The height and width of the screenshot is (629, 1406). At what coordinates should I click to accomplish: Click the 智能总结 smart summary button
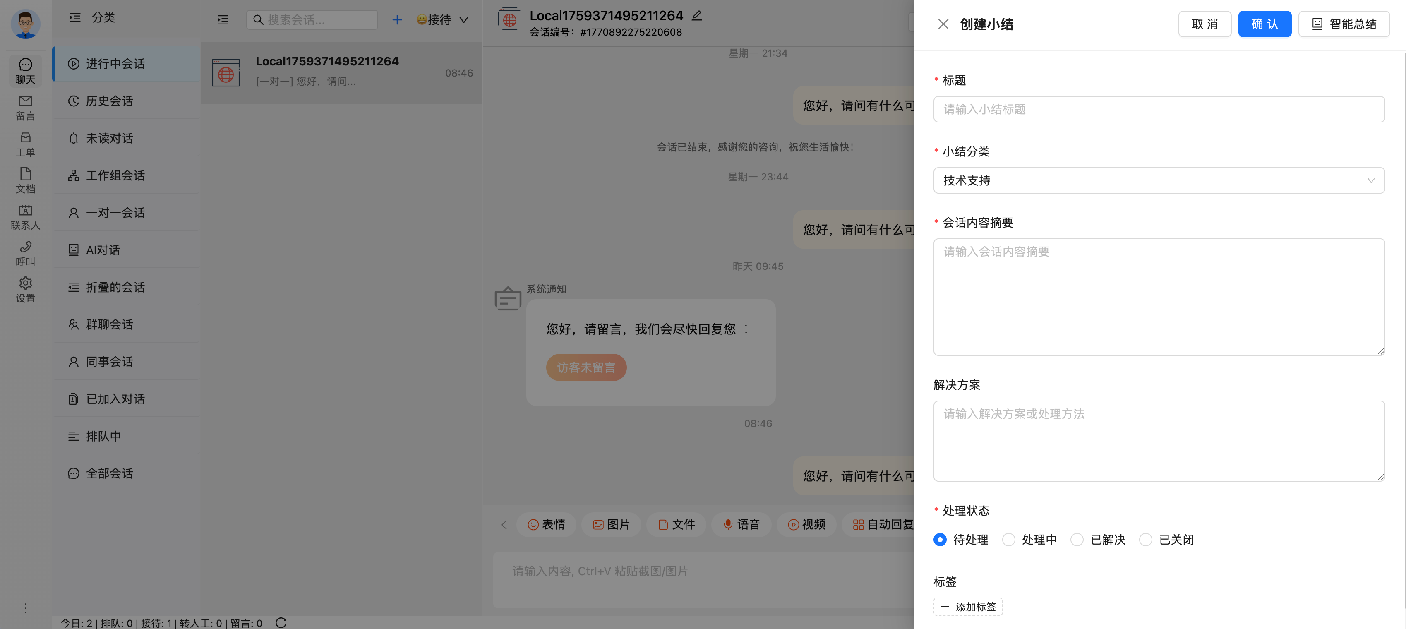pyautogui.click(x=1343, y=24)
